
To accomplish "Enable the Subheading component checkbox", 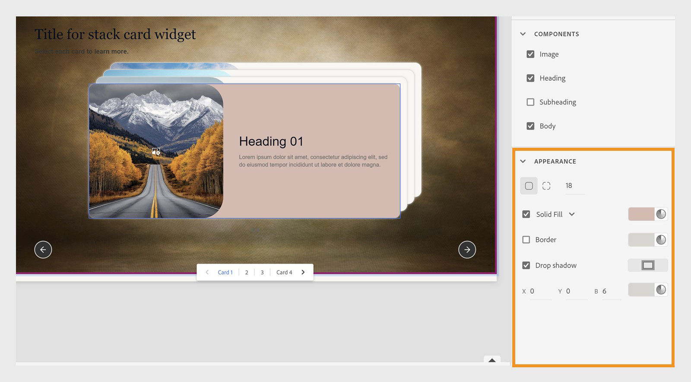I will (530, 102).
